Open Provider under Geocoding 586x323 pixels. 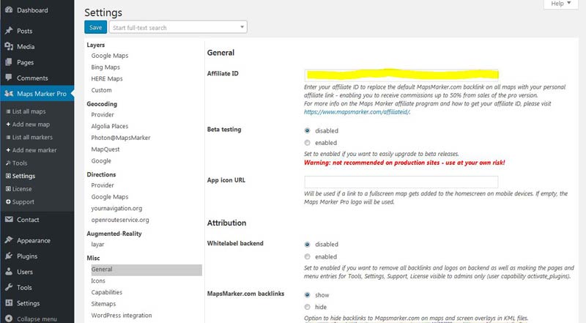103,114
